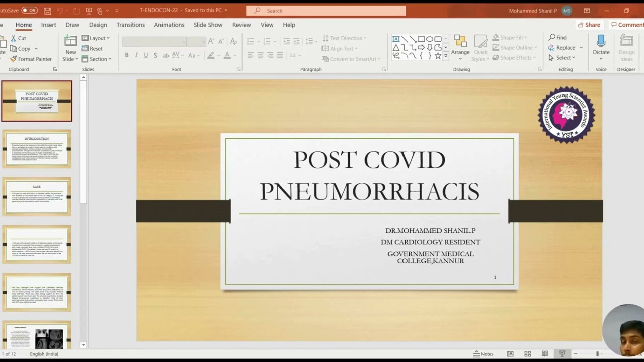
Task: Increase font size
Action: point(211,41)
